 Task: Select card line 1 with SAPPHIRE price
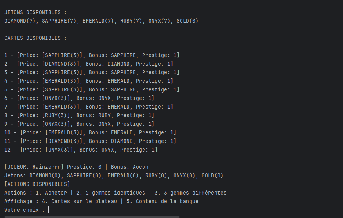pos(92,55)
